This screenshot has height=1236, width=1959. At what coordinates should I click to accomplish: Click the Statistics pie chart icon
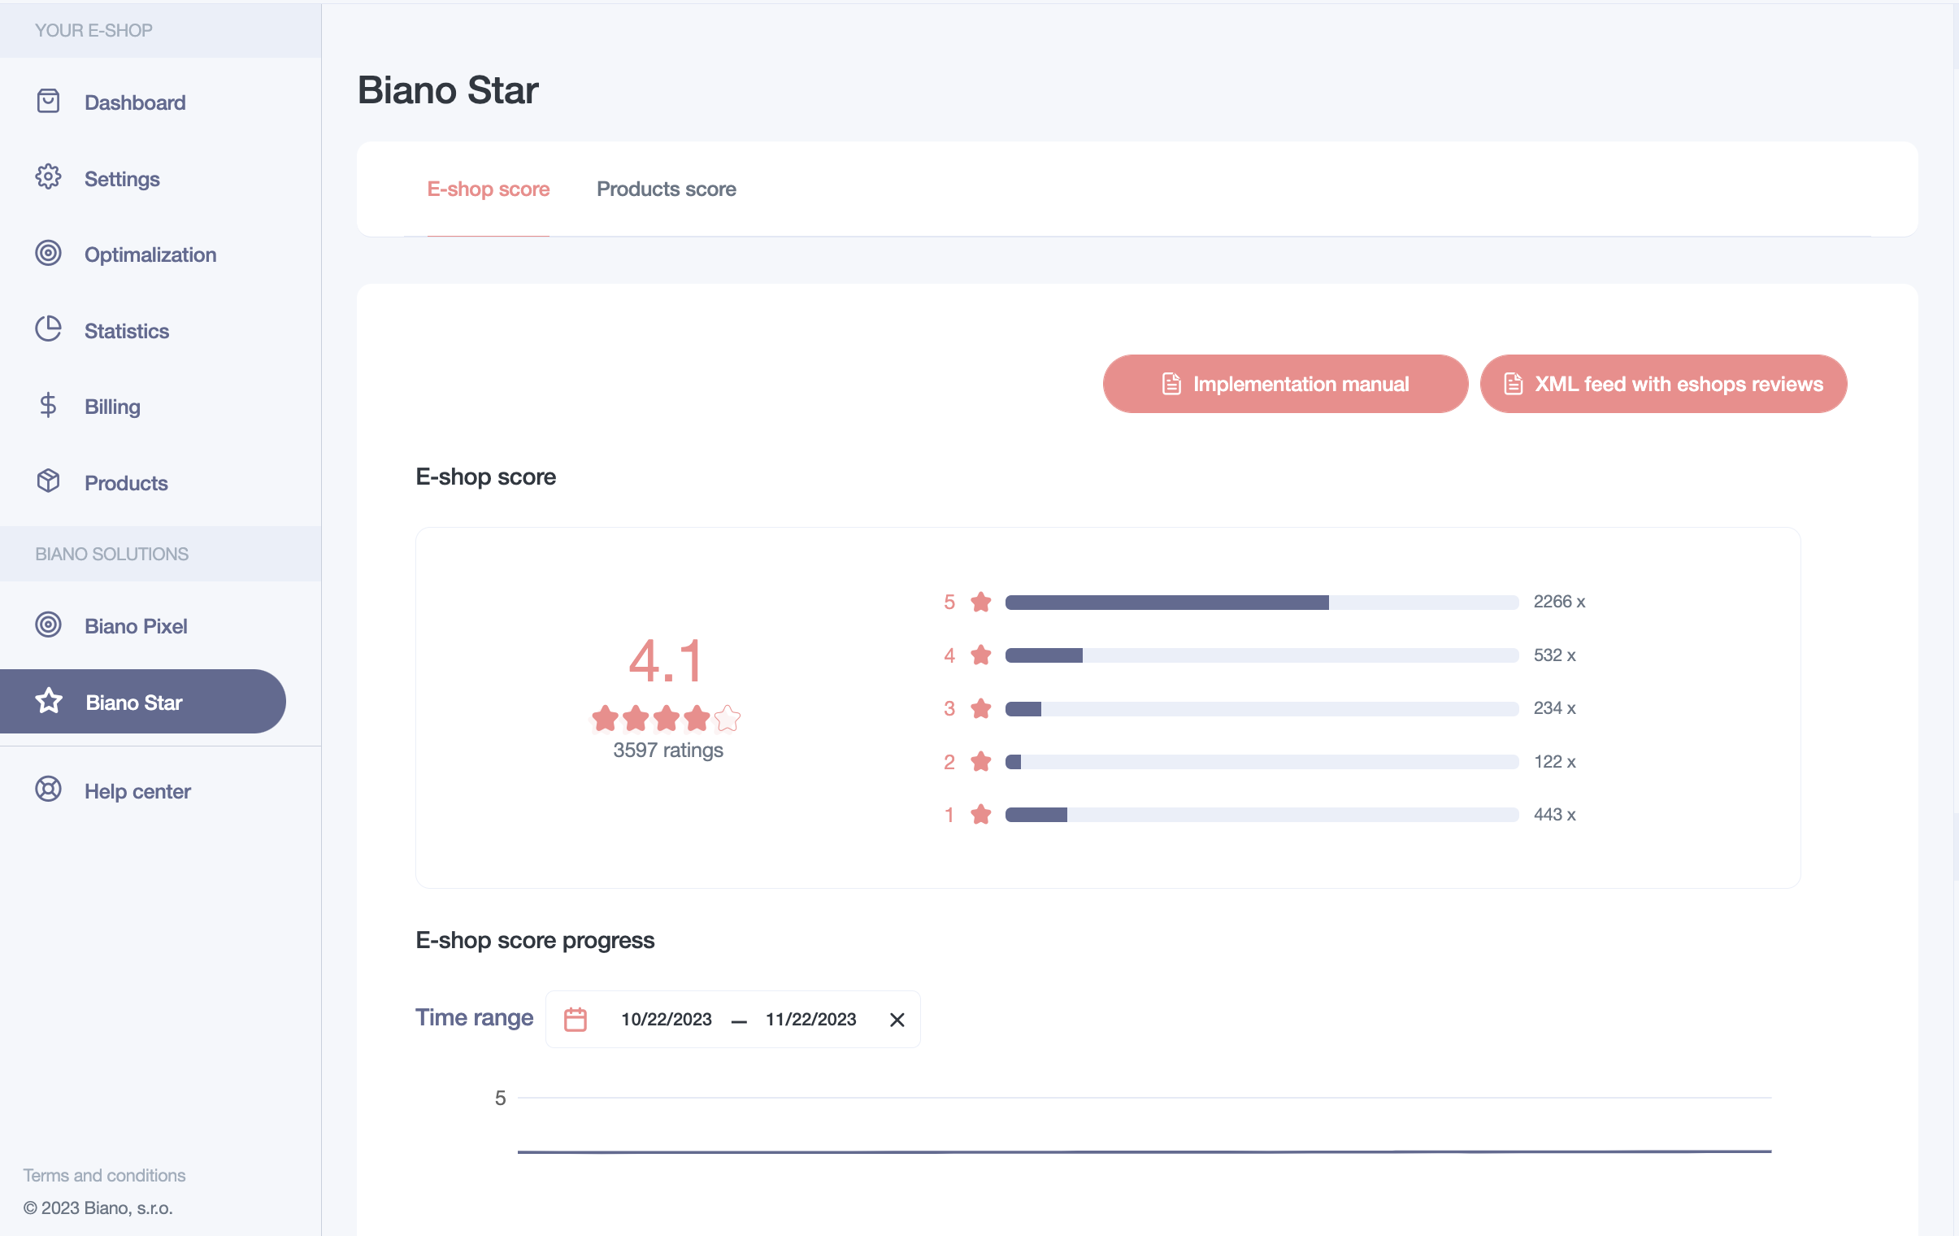48,329
